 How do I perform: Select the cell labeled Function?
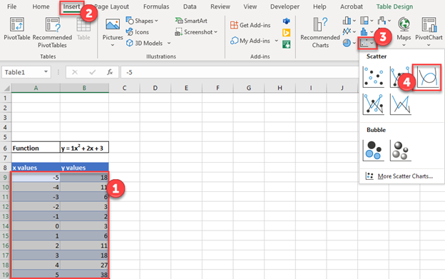36,148
